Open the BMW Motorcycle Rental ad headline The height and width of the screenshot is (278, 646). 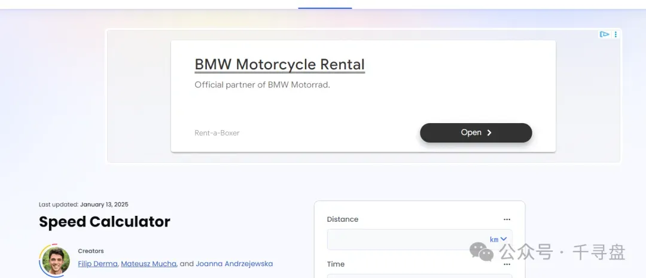pos(279,65)
